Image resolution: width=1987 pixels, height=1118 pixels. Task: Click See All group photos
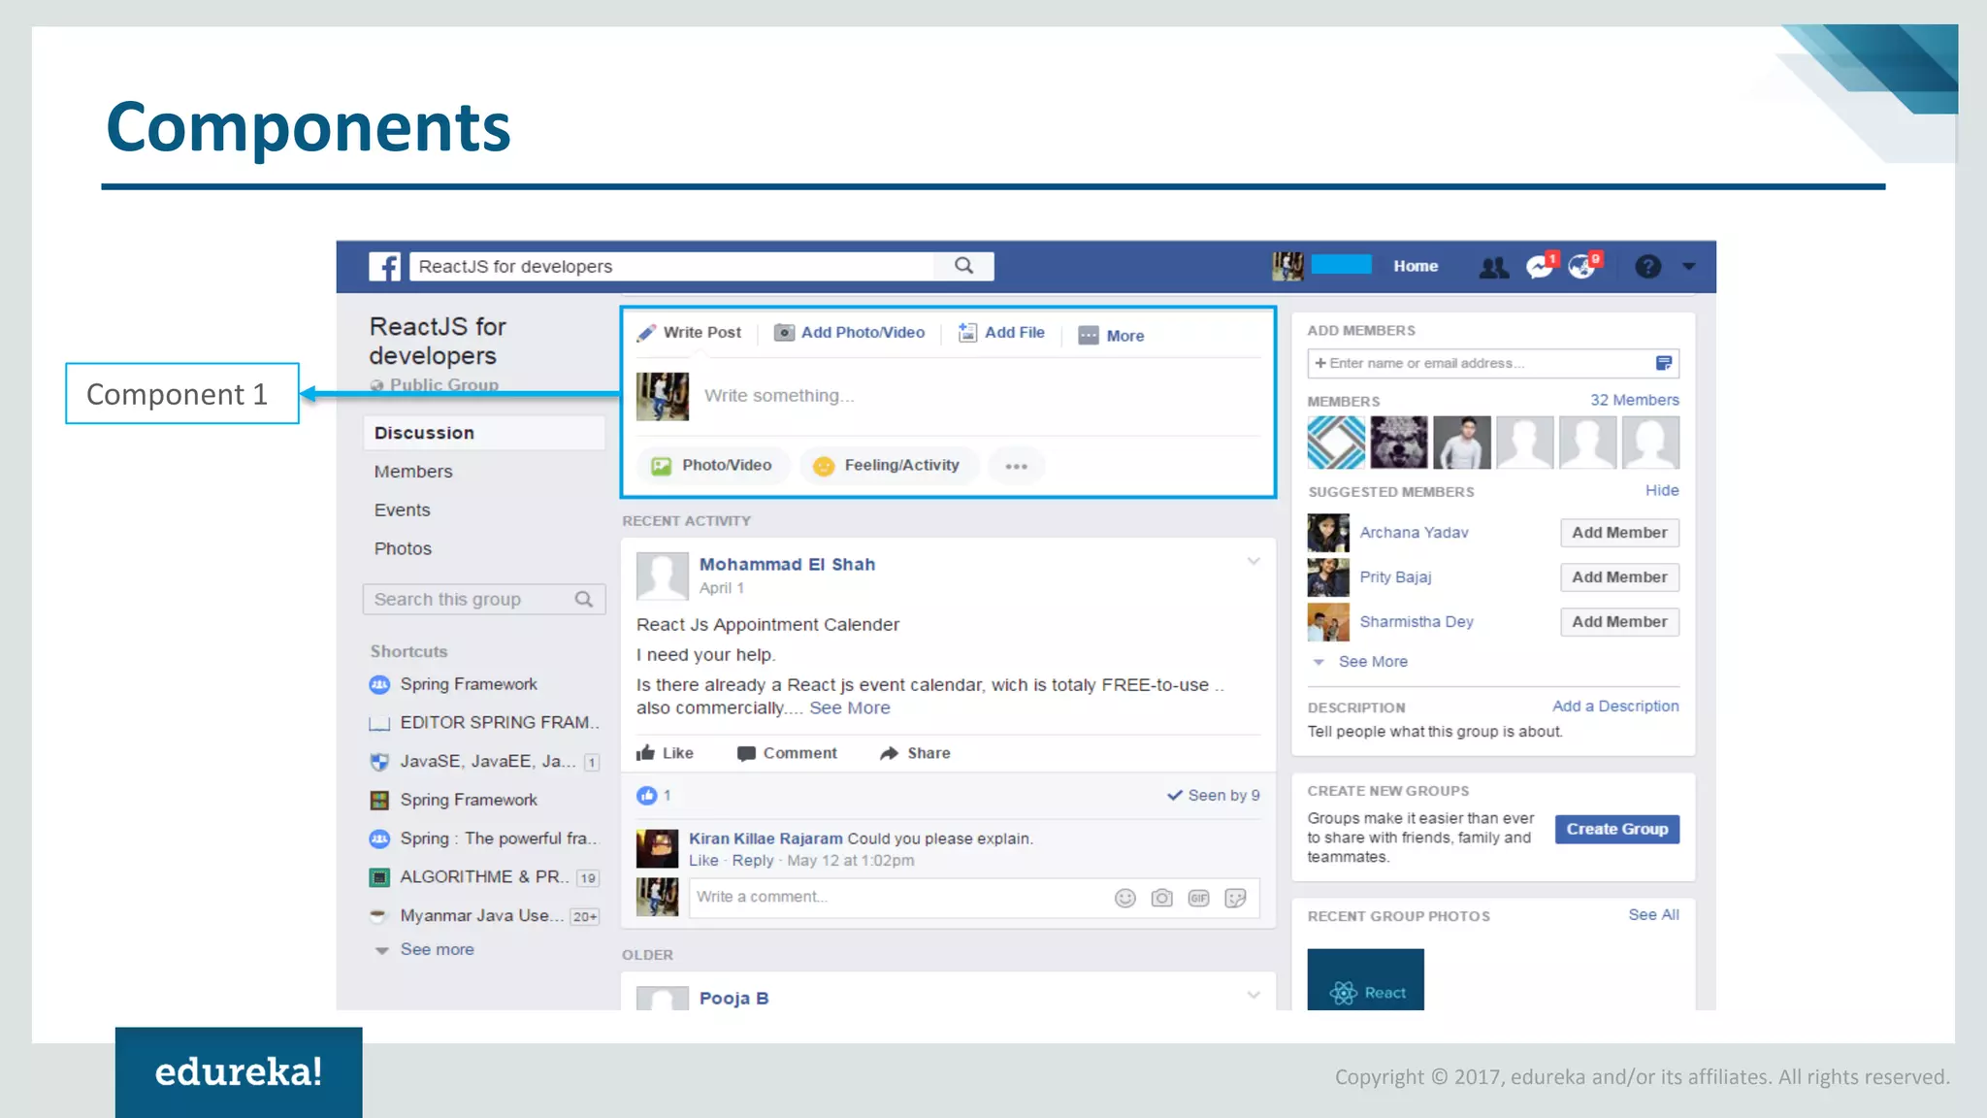[1653, 915]
